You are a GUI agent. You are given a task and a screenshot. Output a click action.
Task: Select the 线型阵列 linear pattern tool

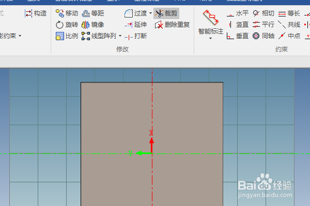pos(99,36)
